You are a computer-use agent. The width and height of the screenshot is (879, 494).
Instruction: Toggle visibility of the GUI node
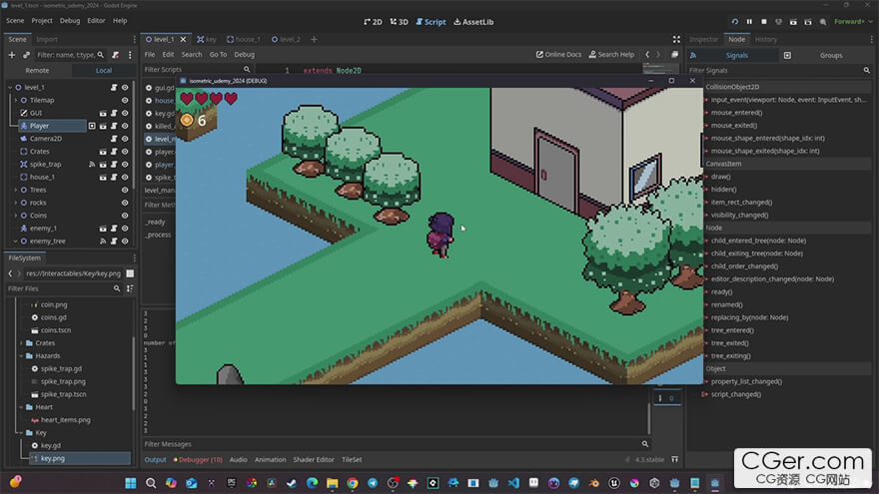125,113
